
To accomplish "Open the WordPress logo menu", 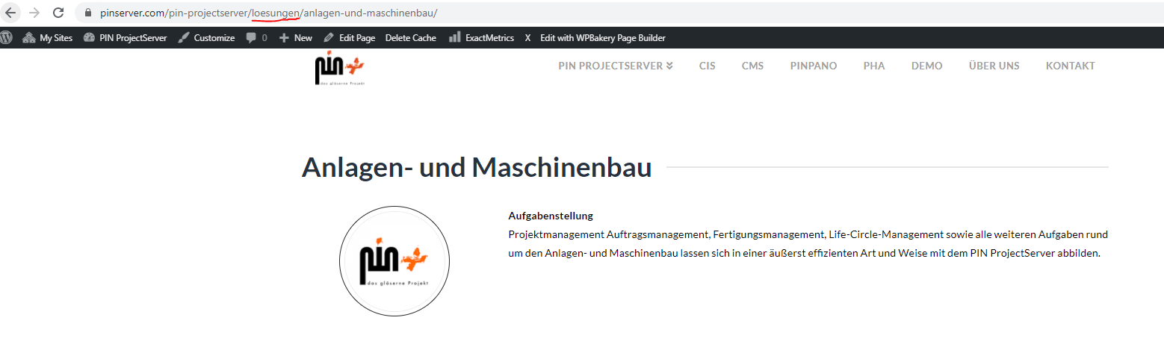I will coord(7,37).
